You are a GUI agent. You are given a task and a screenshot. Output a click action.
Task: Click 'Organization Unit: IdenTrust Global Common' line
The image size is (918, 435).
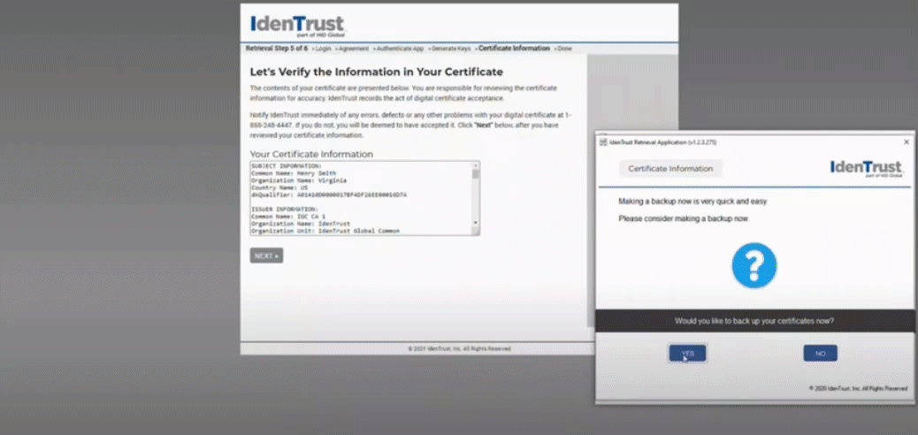pyautogui.click(x=325, y=231)
